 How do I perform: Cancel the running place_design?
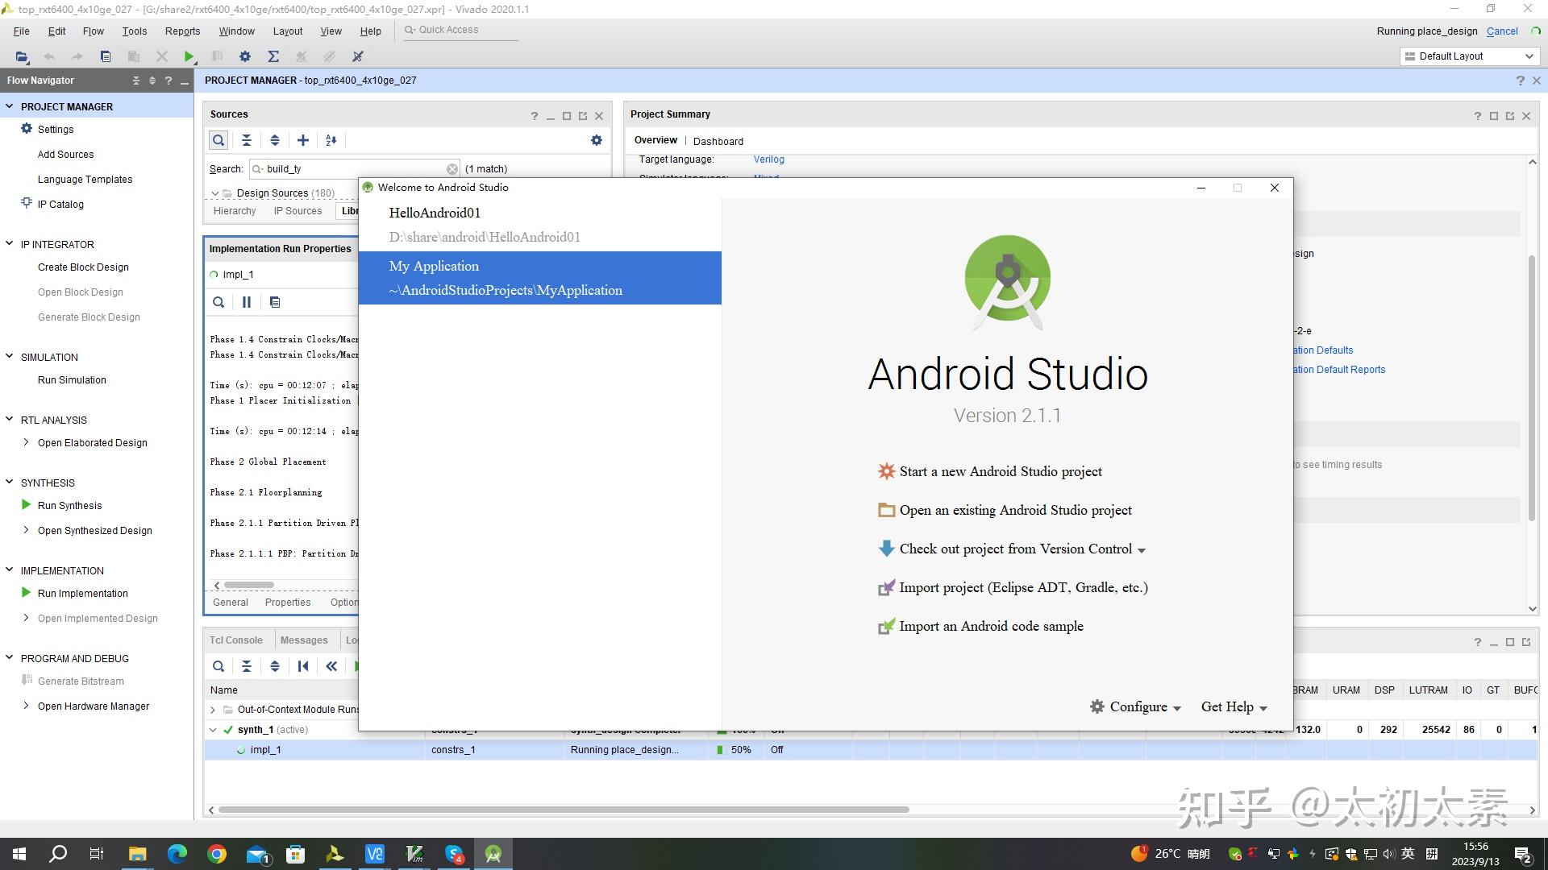coord(1501,31)
